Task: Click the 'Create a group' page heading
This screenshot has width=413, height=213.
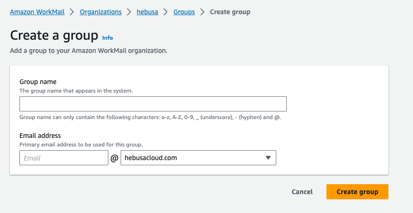Action: (54, 35)
